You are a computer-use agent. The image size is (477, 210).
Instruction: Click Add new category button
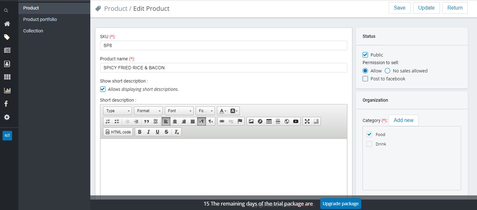(404, 120)
